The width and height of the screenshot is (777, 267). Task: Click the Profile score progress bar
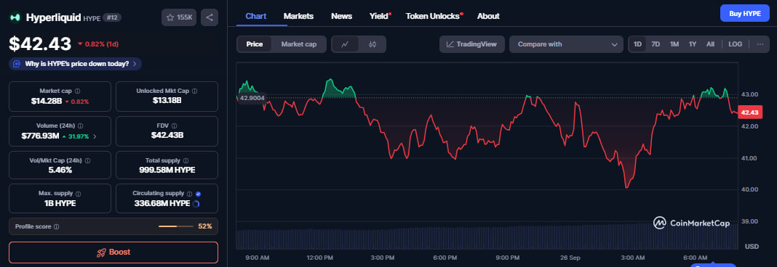pyautogui.click(x=176, y=226)
